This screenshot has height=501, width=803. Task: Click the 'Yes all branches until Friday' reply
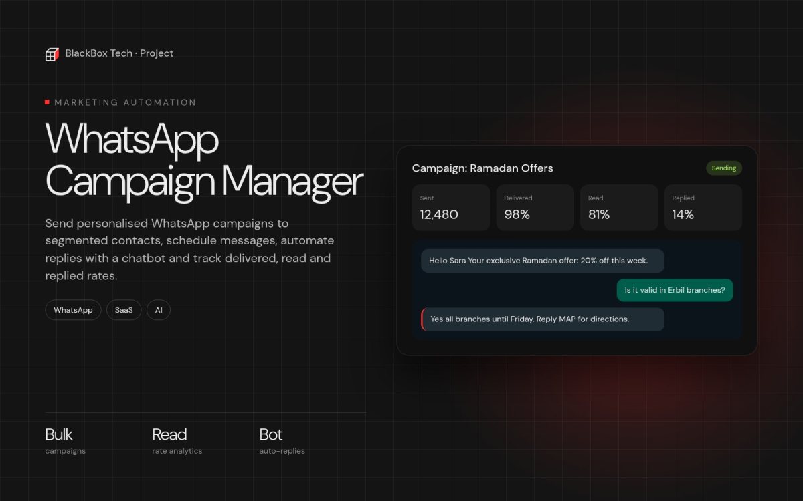click(543, 319)
